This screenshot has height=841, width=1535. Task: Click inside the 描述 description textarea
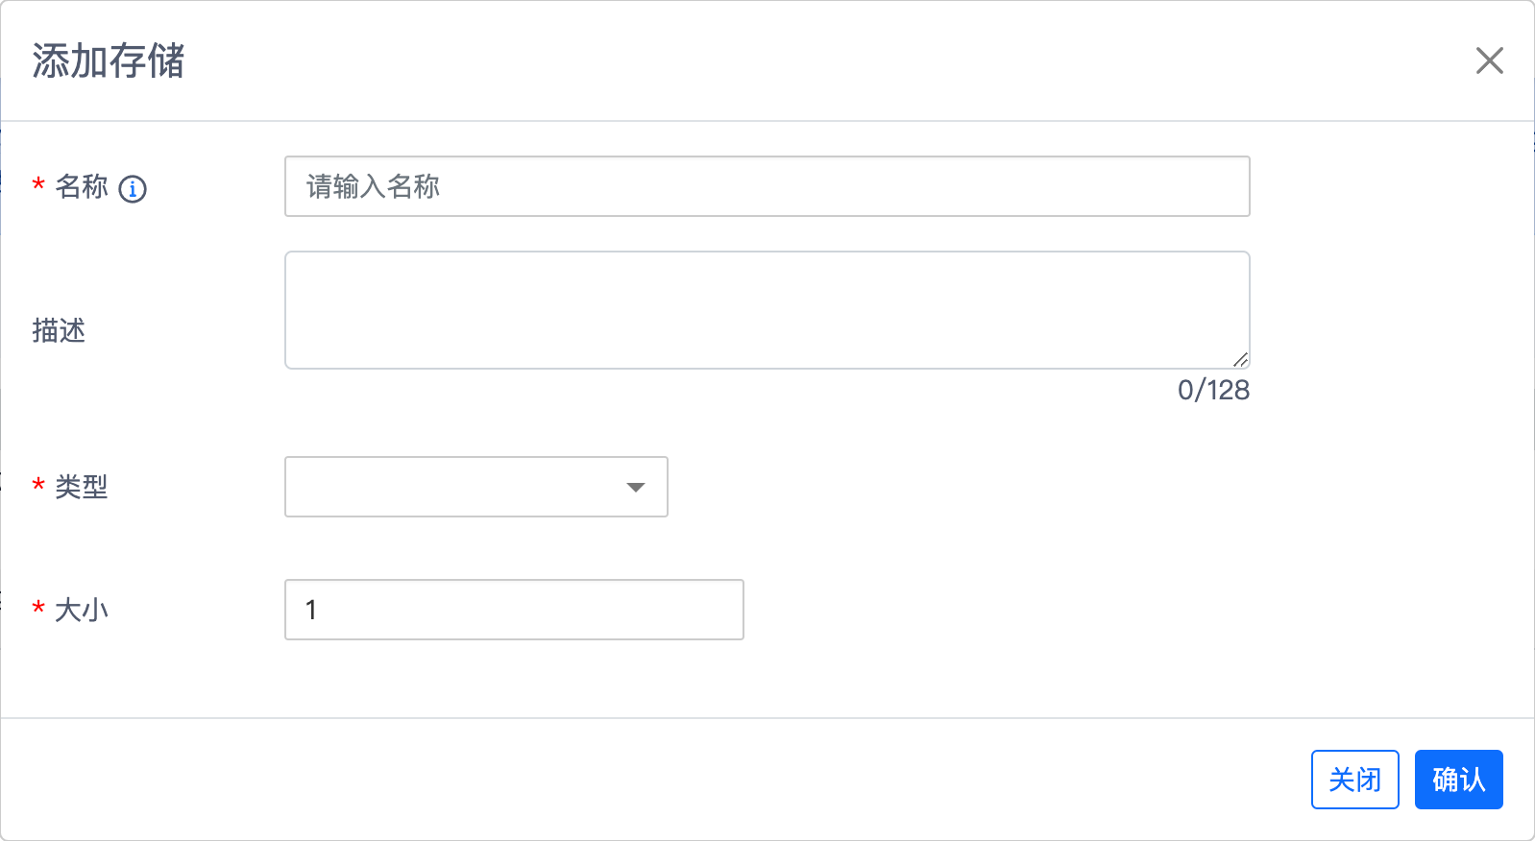click(767, 310)
